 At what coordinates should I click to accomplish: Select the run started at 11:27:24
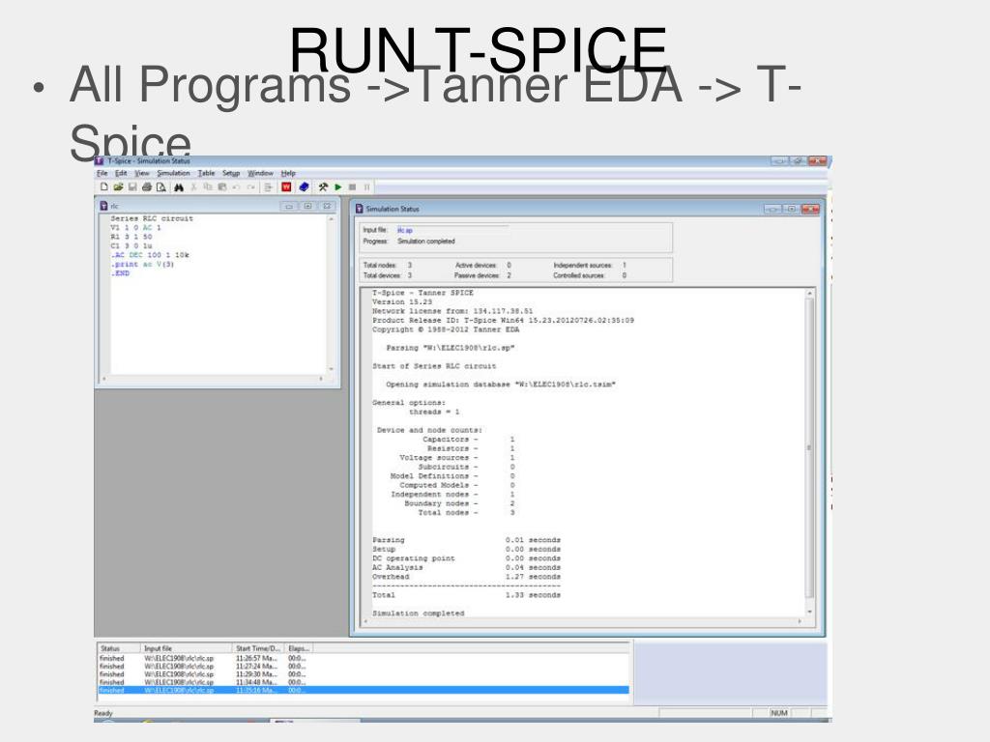364,667
